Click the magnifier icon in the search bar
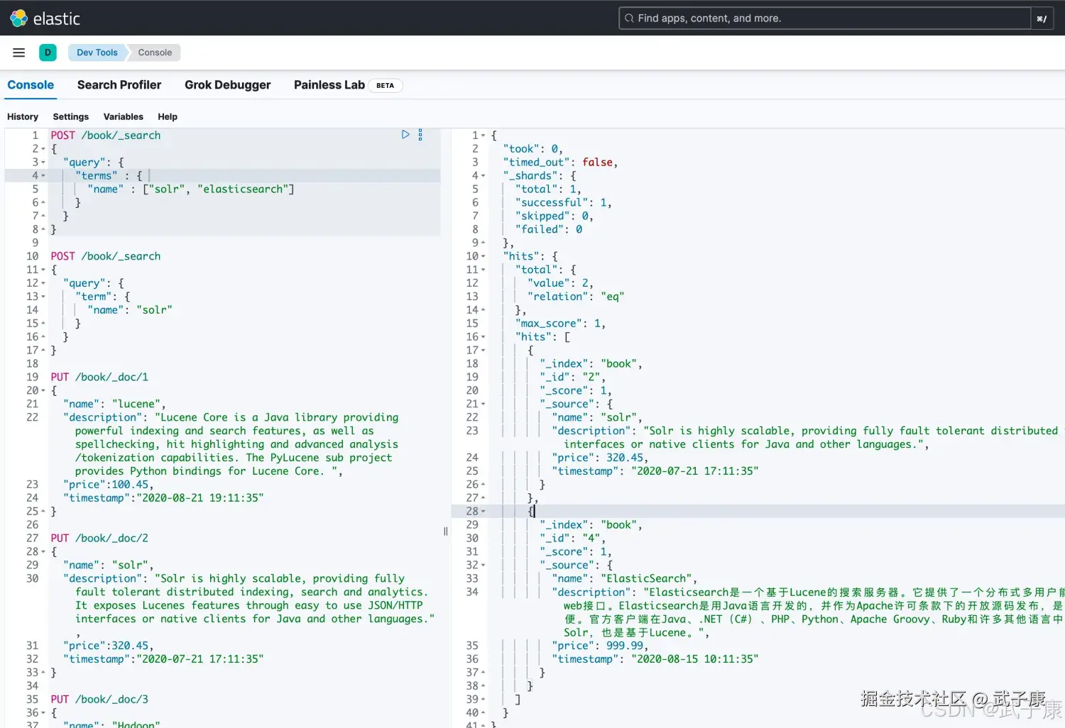This screenshot has width=1065, height=728. click(629, 18)
